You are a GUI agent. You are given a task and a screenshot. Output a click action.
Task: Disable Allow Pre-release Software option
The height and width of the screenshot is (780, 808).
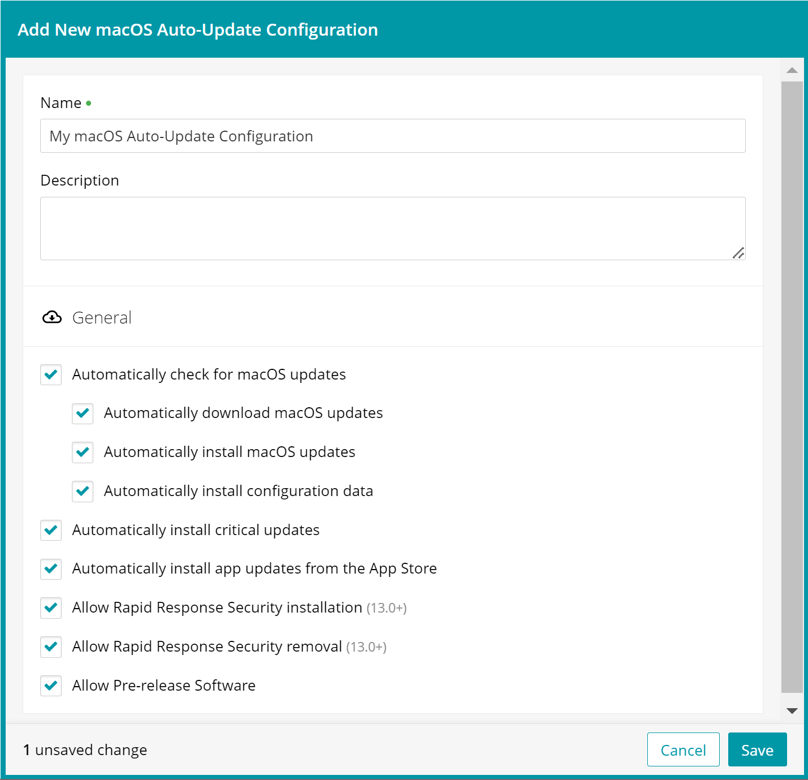click(x=51, y=686)
